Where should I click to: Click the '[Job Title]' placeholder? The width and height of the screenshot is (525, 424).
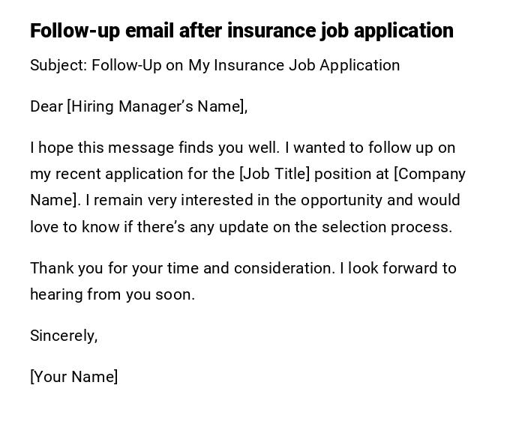[x=274, y=174]
